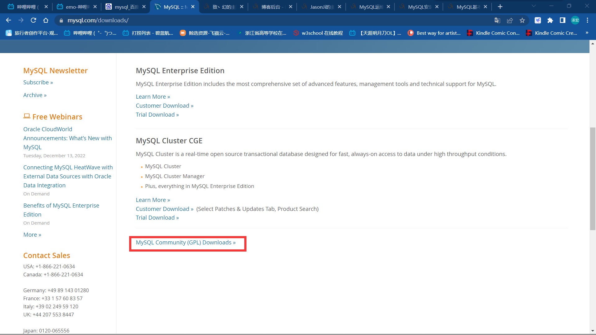
Task: Click More under Free Webinars
Action: (32, 234)
